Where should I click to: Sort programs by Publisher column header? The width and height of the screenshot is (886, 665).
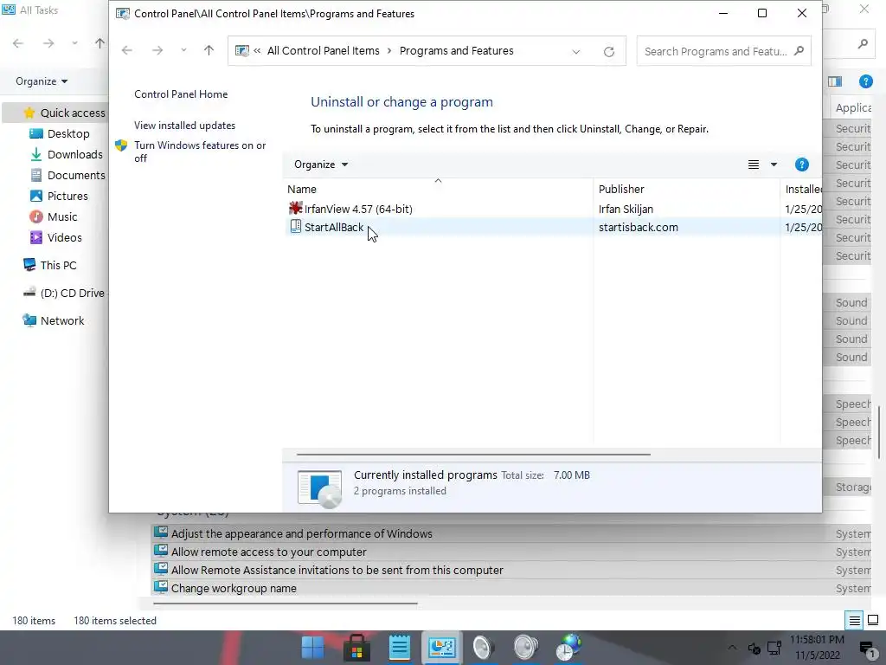621,190
